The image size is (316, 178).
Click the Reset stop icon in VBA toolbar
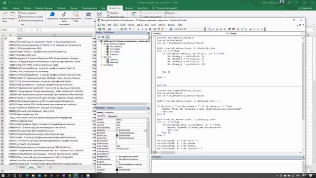(x=146, y=29)
